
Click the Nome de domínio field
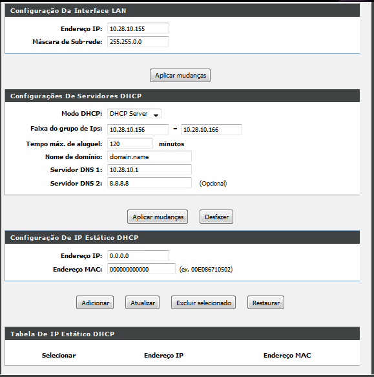[x=149, y=156]
